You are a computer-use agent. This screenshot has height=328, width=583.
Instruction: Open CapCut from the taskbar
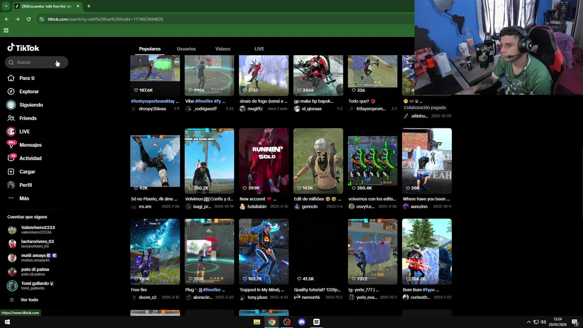coord(317,322)
